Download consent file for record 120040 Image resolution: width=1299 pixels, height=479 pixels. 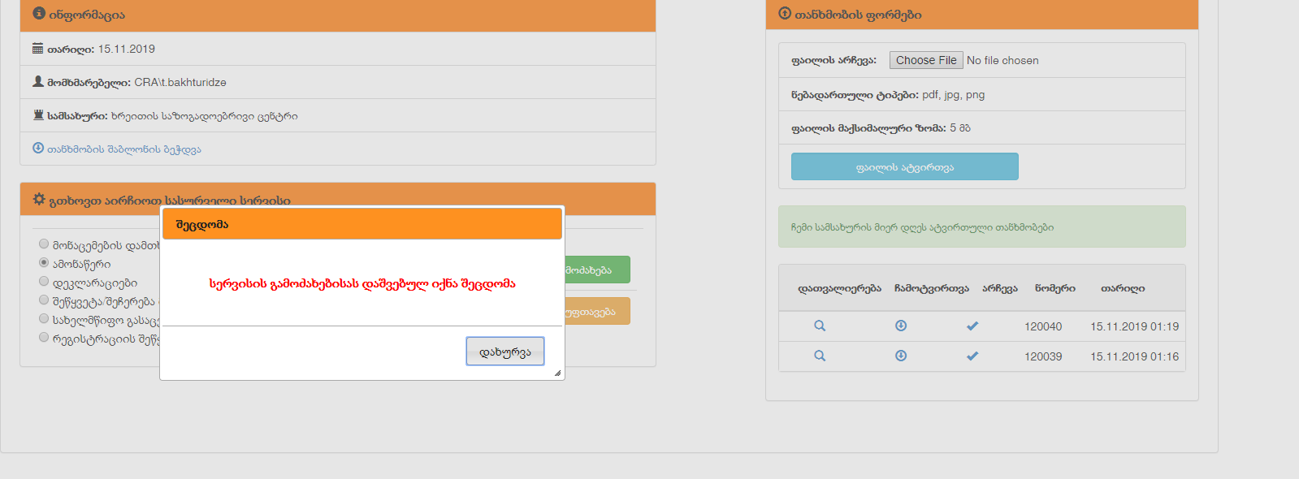(901, 326)
